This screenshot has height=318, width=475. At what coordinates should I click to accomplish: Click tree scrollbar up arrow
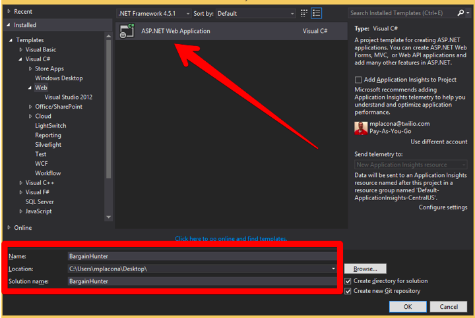(108, 36)
